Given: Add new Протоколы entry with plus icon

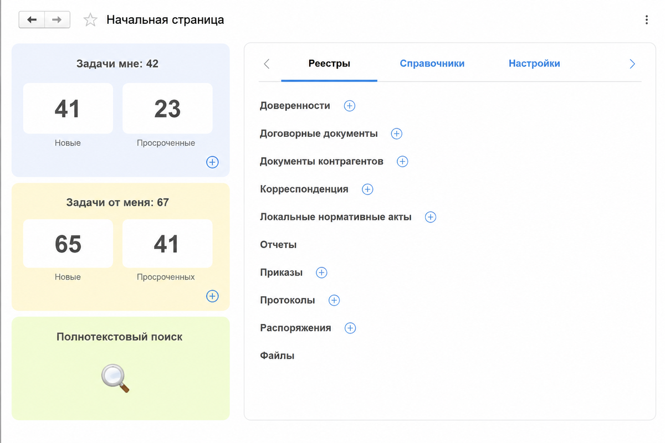Looking at the screenshot, I should click(334, 300).
